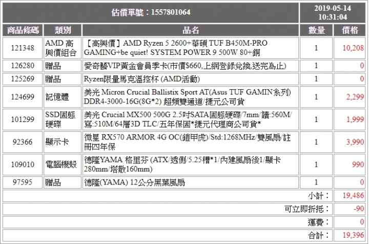The width and height of the screenshot is (369, 244).
Task: Click the 商品條碼 column header
Action: point(23,30)
